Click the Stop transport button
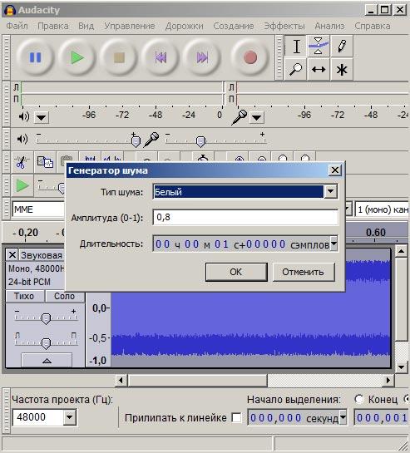Screen dimensions: 410x453 [119, 57]
